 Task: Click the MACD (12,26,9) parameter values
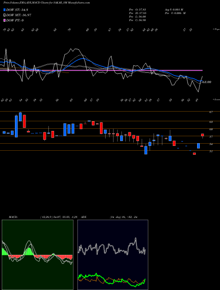pos(60,217)
